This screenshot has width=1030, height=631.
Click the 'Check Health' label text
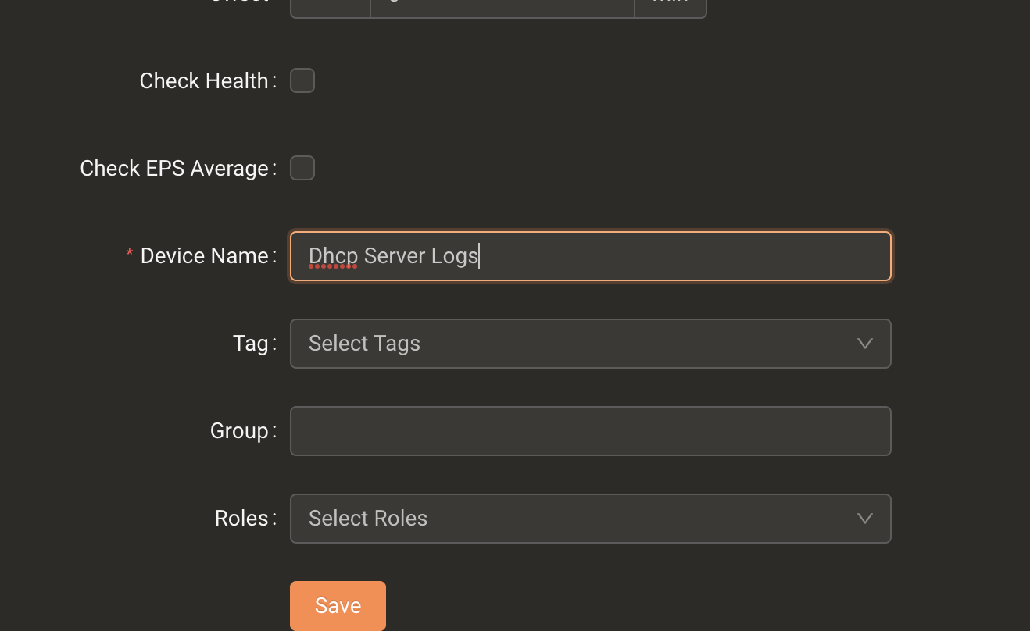tap(204, 81)
